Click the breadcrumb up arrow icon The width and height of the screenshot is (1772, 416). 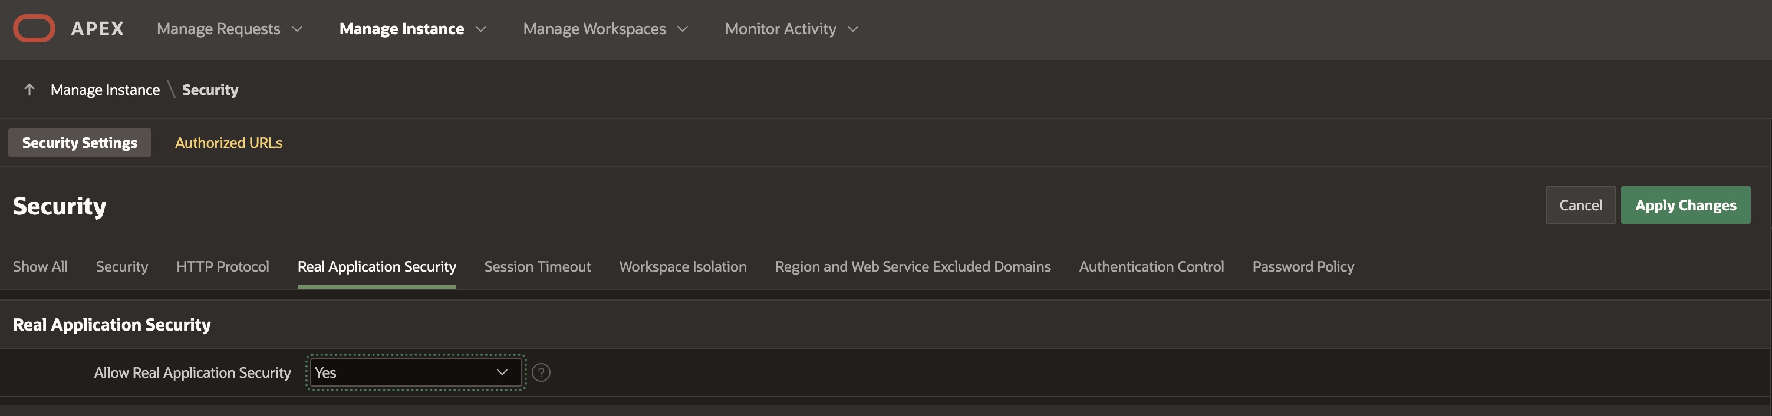click(29, 90)
